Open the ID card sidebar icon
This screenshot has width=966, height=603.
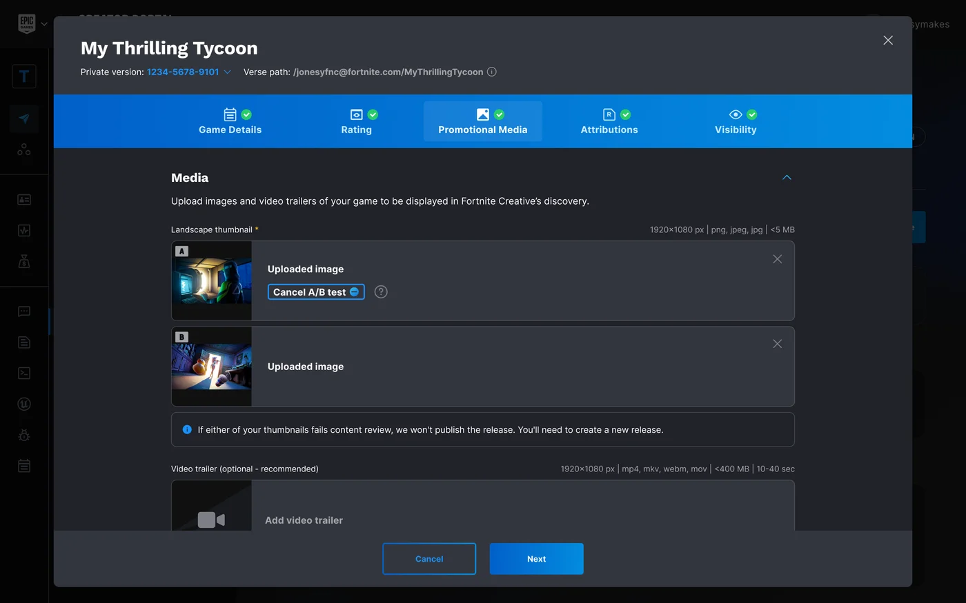(24, 200)
